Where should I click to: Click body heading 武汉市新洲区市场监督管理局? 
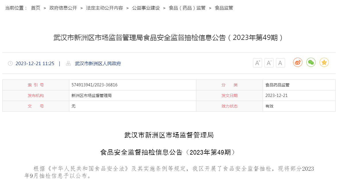coord(169,135)
